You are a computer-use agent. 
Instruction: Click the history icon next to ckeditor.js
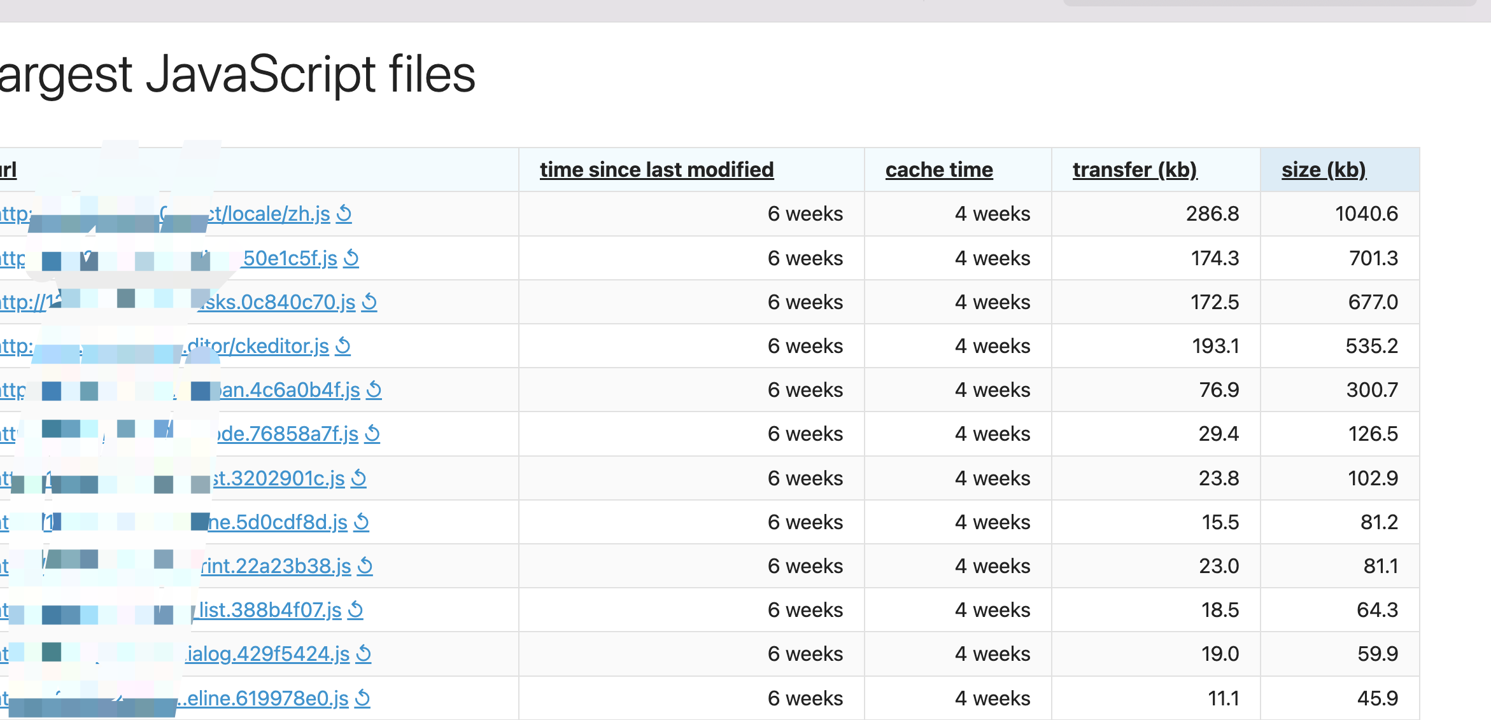click(343, 346)
